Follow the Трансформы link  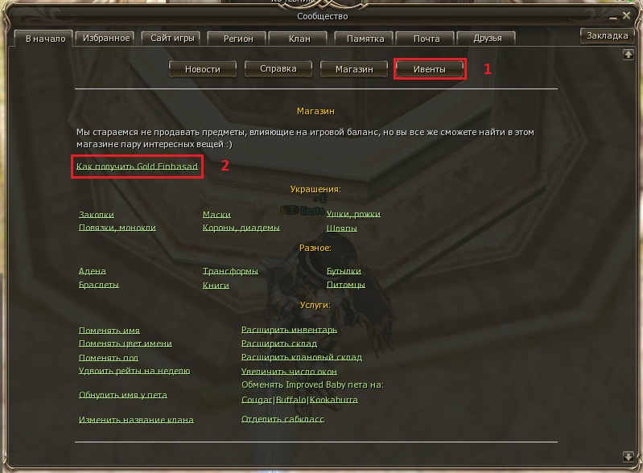click(x=230, y=271)
